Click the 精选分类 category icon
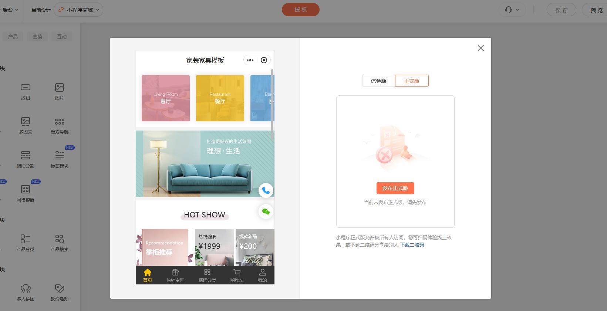The image size is (607, 311). [207, 273]
